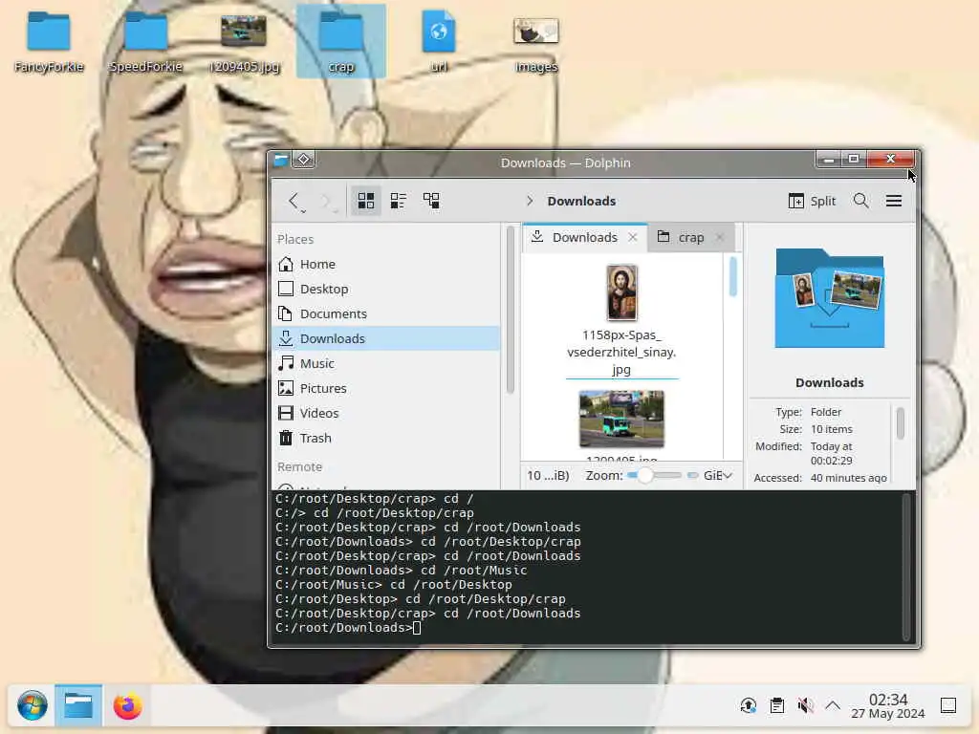Launch Firefox from the taskbar
The width and height of the screenshot is (979, 734).
127,706
